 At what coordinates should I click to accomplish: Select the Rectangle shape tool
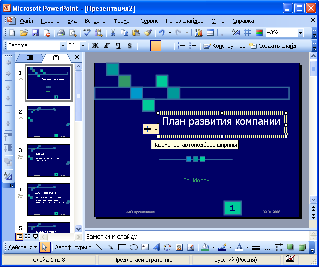point(122,247)
